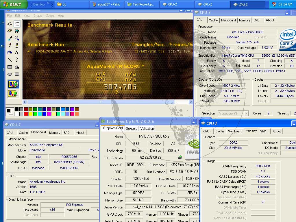Open About tab in Mainboard CPU-Z window

click(x=80, y=133)
